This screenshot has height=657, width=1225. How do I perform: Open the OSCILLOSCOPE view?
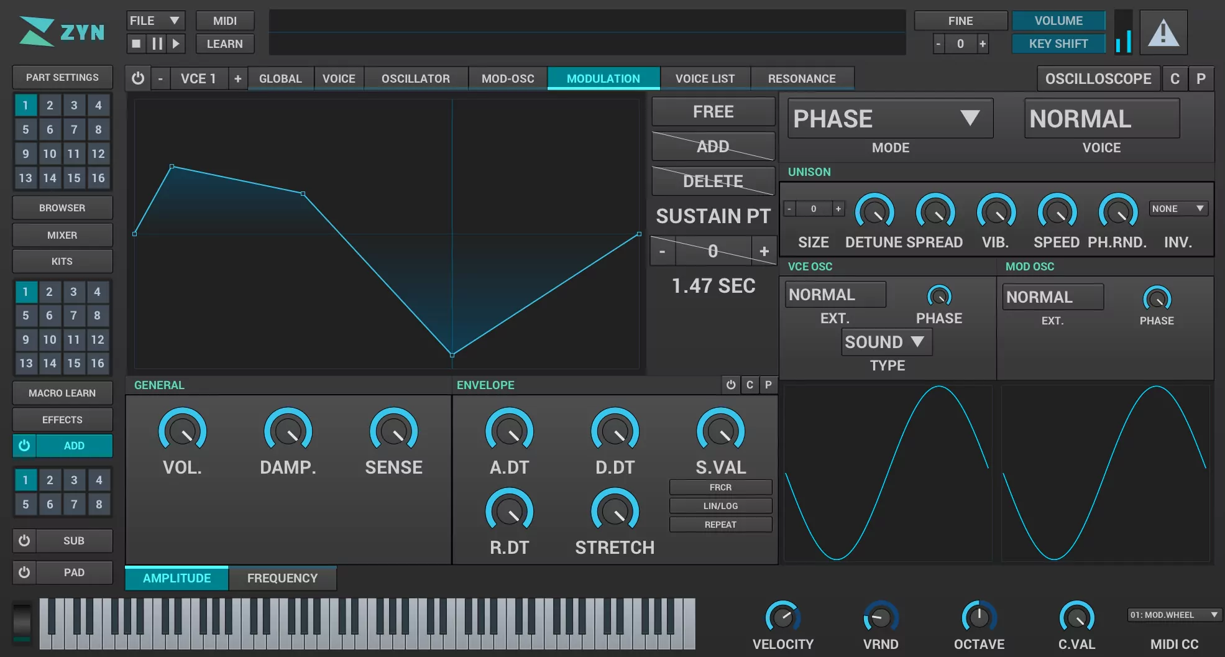coord(1098,79)
